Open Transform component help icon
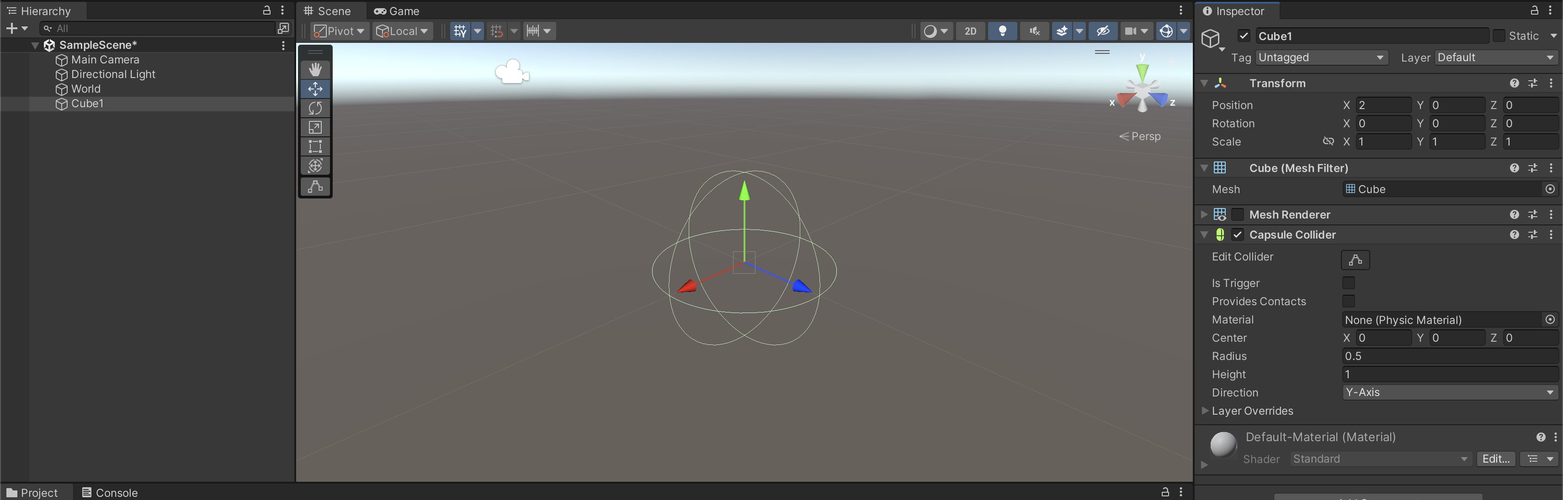 point(1514,83)
